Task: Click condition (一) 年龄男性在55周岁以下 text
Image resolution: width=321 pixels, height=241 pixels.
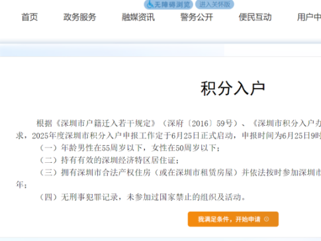Action: coord(129,148)
